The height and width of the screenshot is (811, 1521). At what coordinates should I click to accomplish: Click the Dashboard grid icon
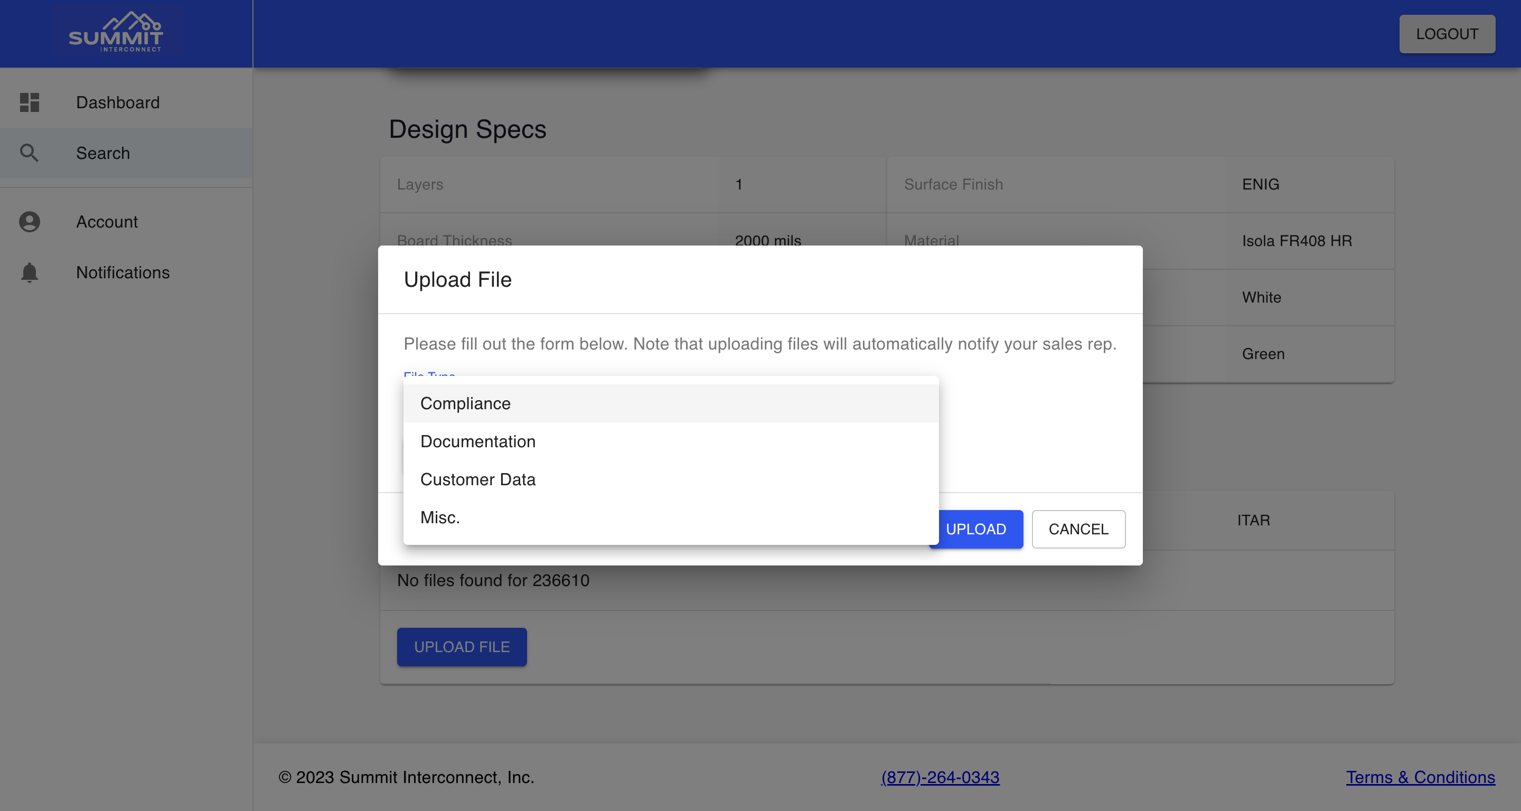(30, 102)
